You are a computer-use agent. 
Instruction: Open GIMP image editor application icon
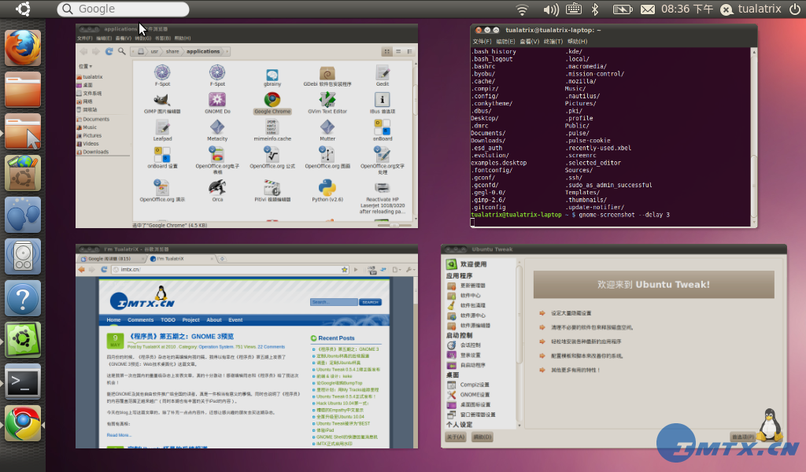coord(162,101)
